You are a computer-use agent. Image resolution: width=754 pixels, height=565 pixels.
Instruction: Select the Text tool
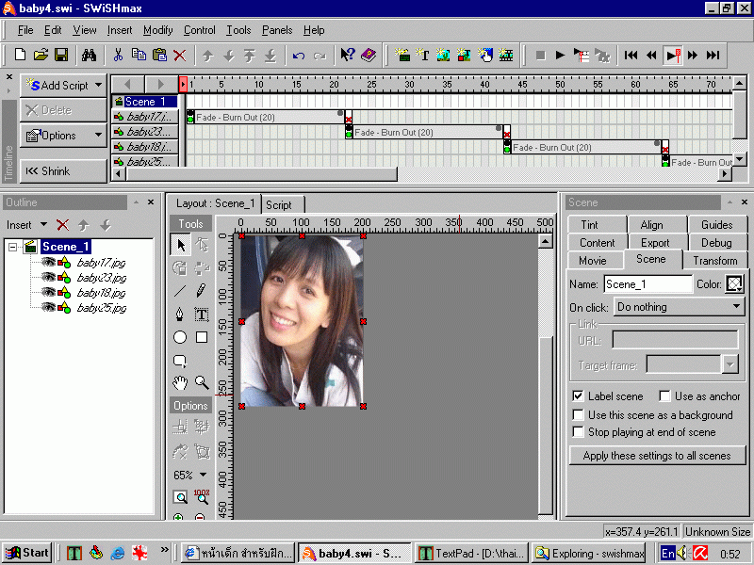[x=202, y=314]
